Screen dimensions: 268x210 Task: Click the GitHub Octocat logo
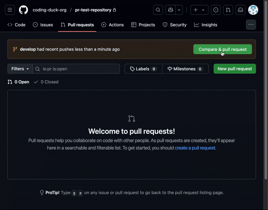coord(23,10)
